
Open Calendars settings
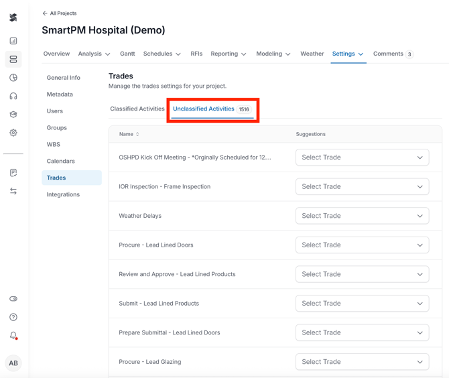61,161
